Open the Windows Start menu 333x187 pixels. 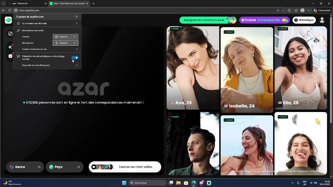(124, 183)
